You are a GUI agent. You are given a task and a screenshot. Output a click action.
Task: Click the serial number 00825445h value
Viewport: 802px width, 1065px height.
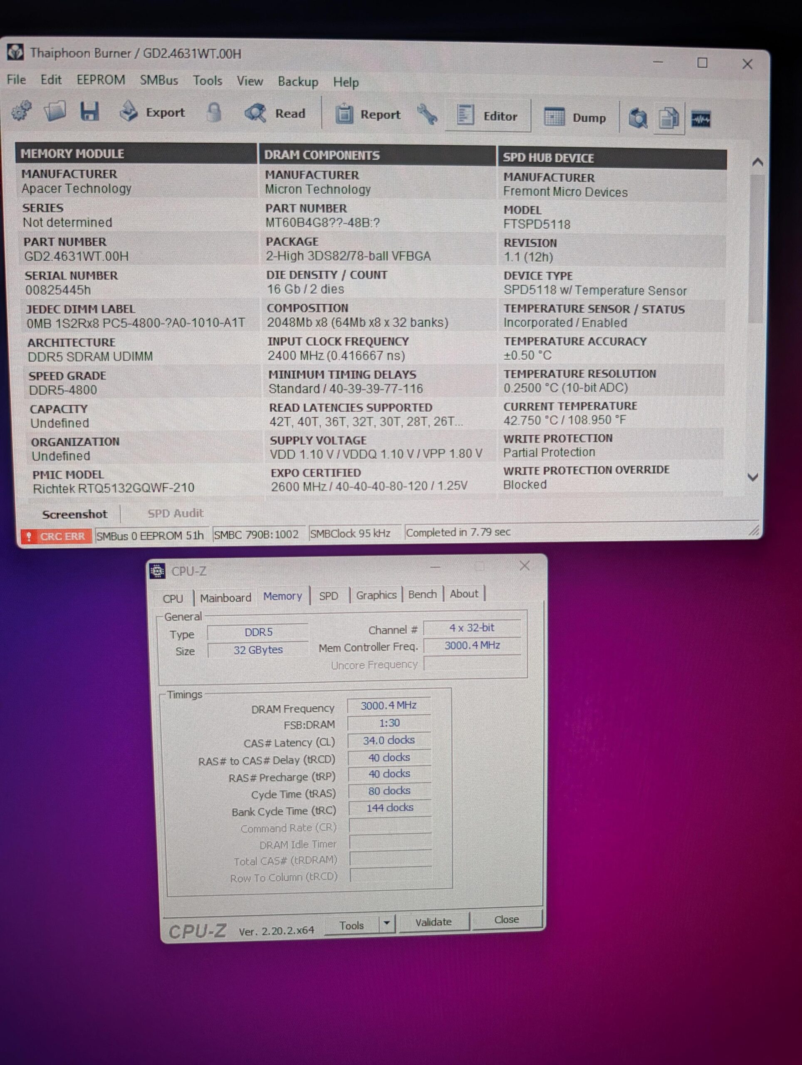(x=58, y=290)
